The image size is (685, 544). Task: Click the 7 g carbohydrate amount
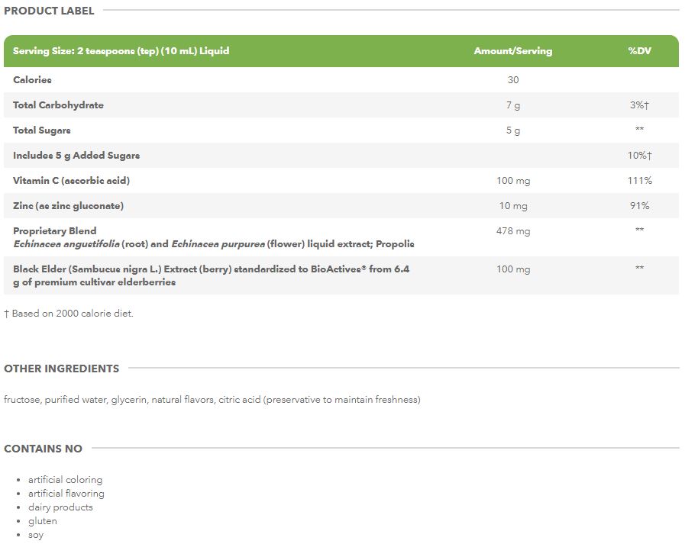(x=512, y=105)
